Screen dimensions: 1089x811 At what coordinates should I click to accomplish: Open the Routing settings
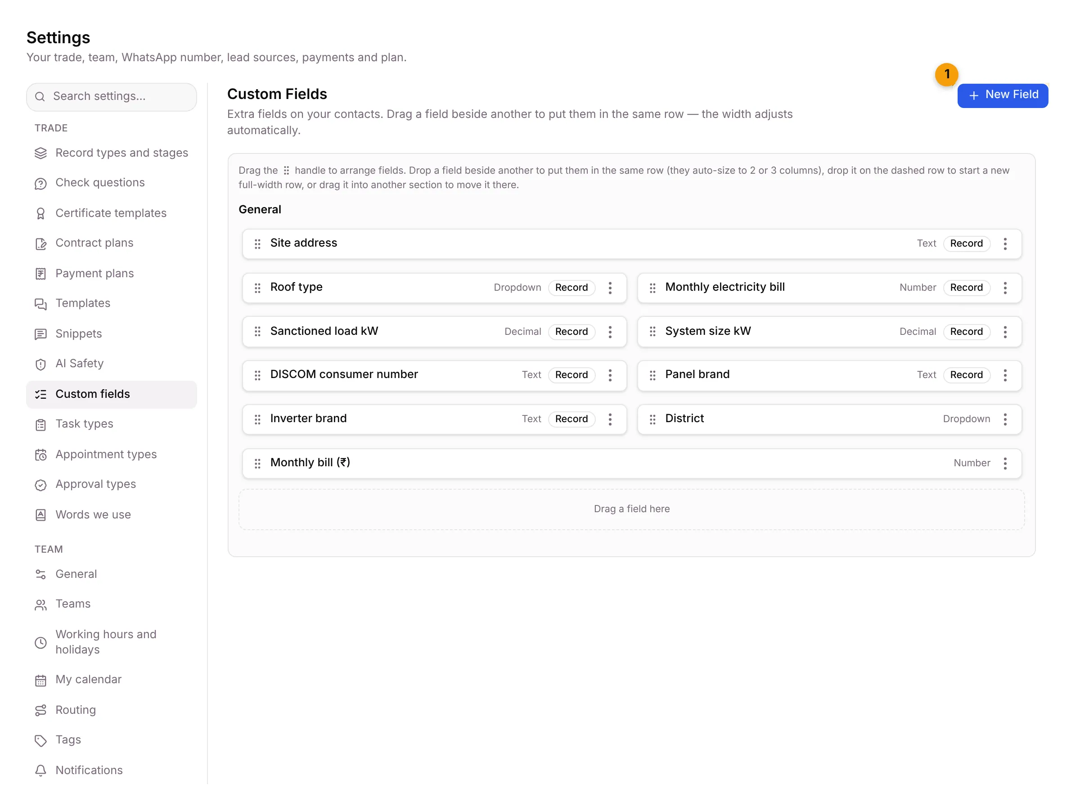(x=112, y=710)
